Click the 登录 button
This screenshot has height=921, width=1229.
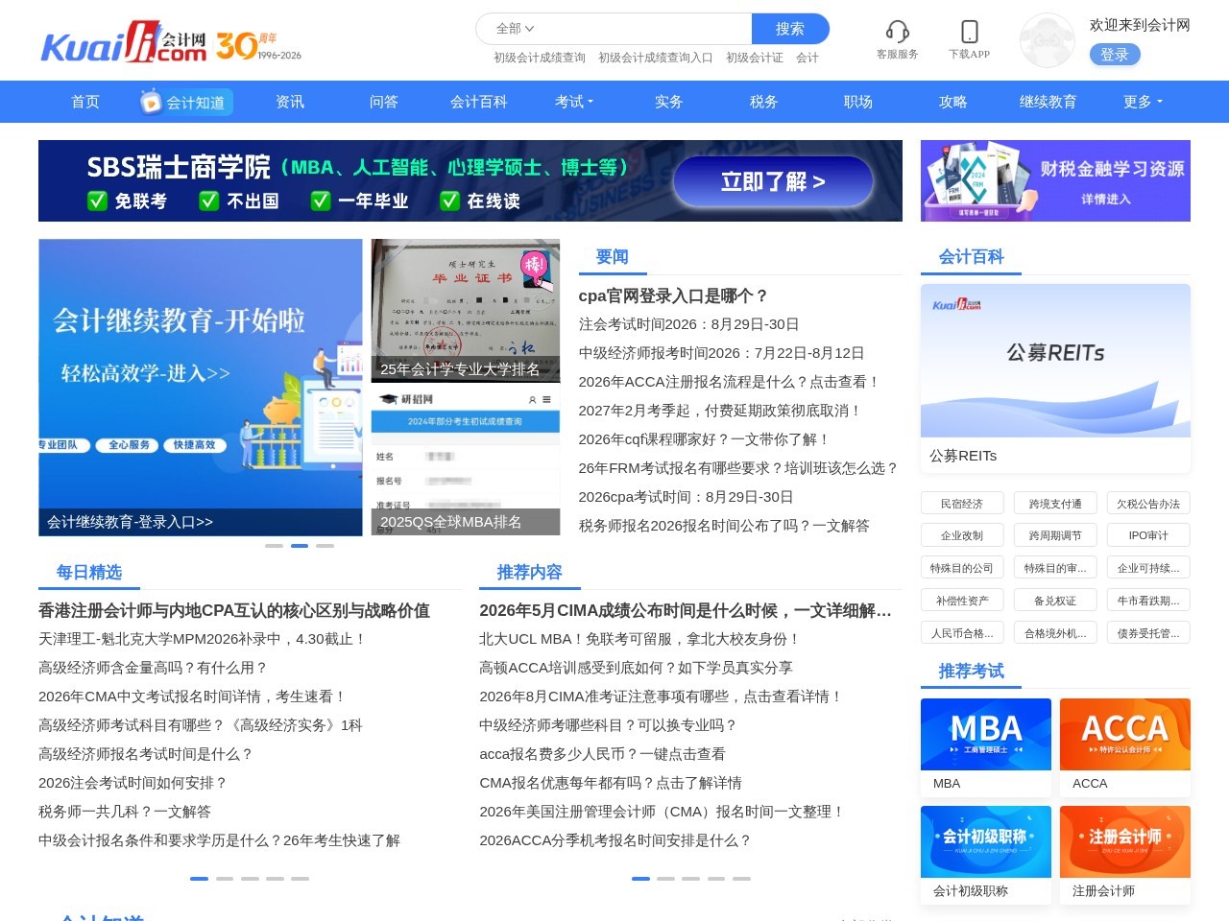(1115, 55)
